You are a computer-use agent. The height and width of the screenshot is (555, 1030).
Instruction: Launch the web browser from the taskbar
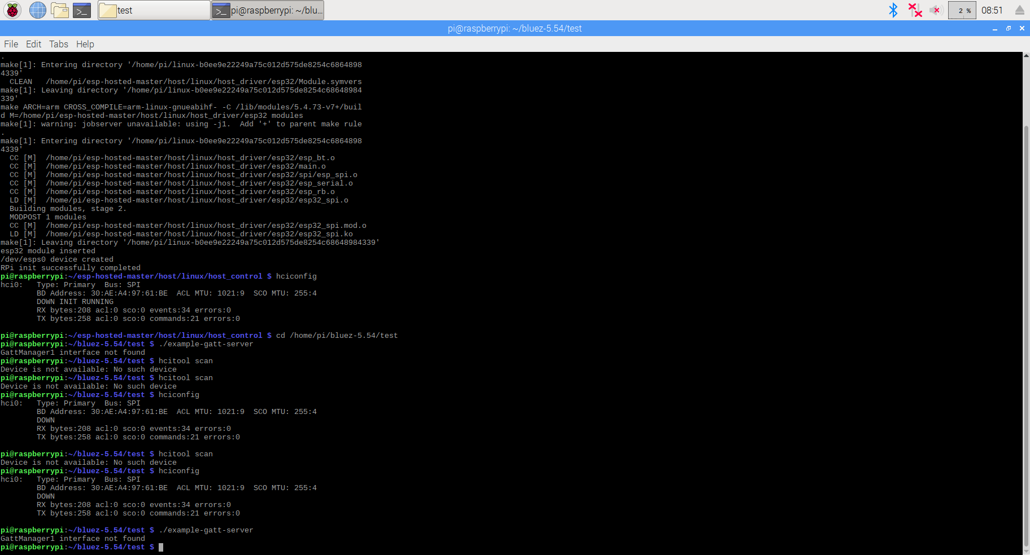click(x=37, y=10)
